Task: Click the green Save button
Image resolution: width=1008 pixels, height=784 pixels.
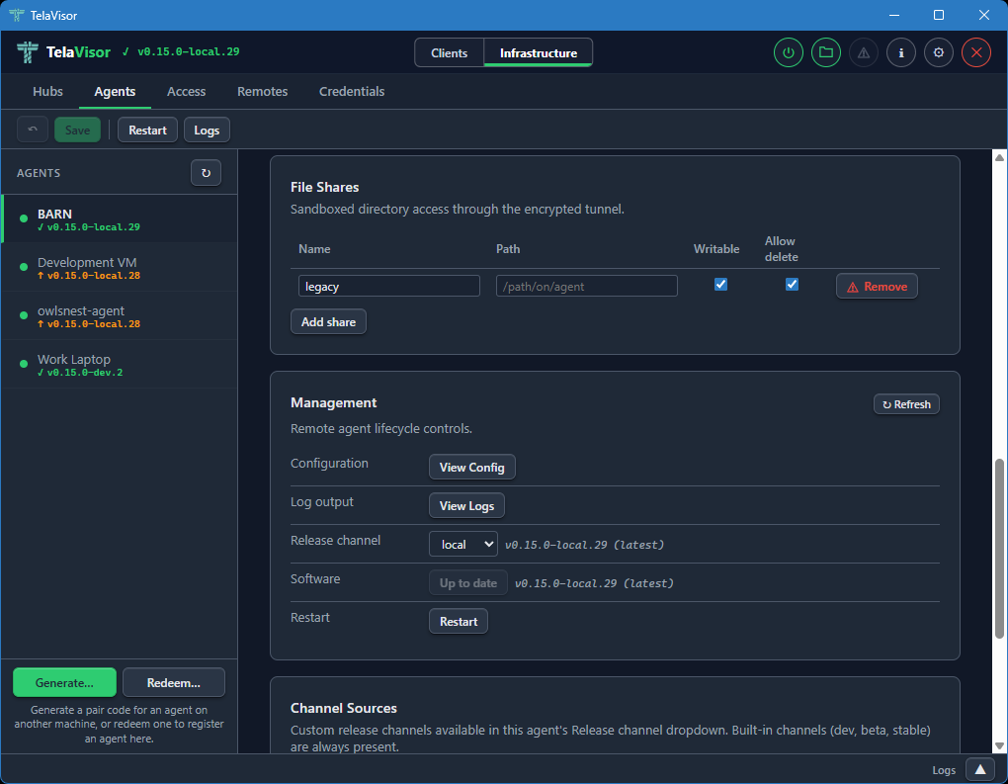Action: [x=77, y=130]
